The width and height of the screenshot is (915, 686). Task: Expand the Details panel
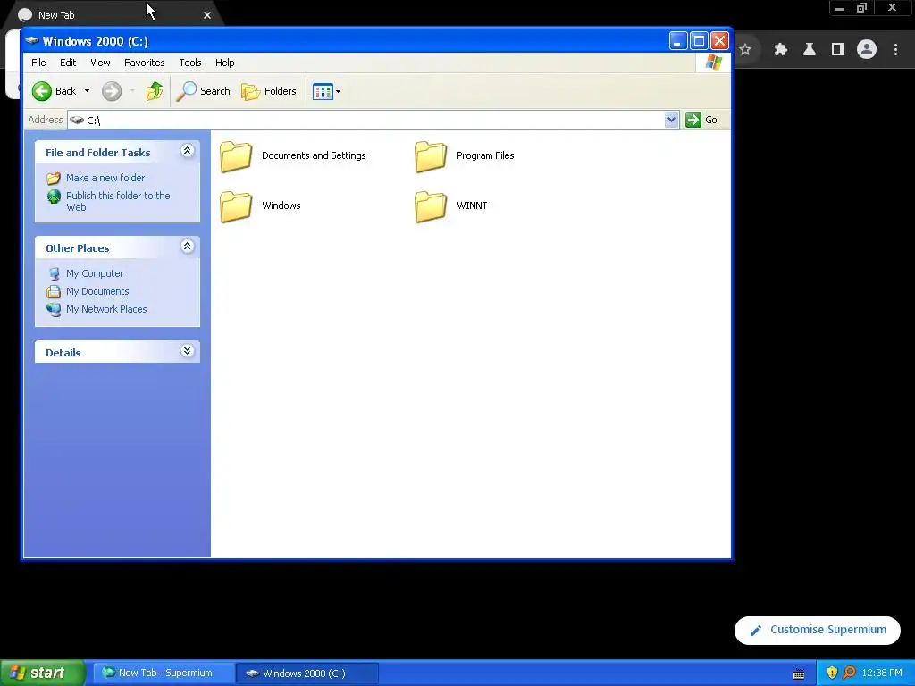(x=187, y=351)
